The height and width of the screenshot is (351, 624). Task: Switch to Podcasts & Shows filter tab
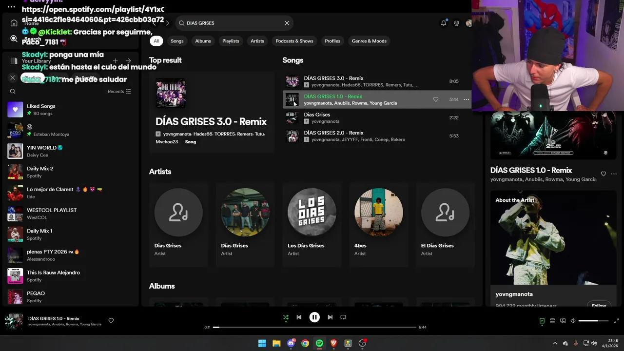coord(294,41)
